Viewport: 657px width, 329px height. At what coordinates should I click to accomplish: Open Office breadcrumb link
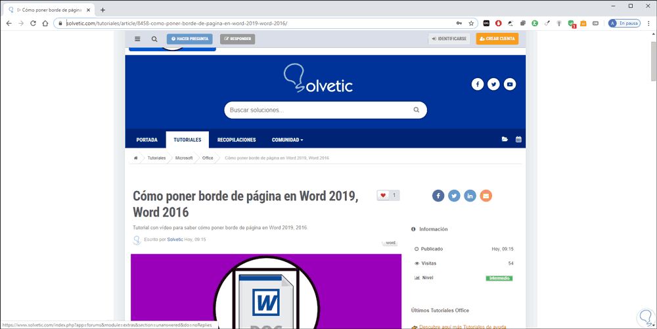tap(208, 158)
